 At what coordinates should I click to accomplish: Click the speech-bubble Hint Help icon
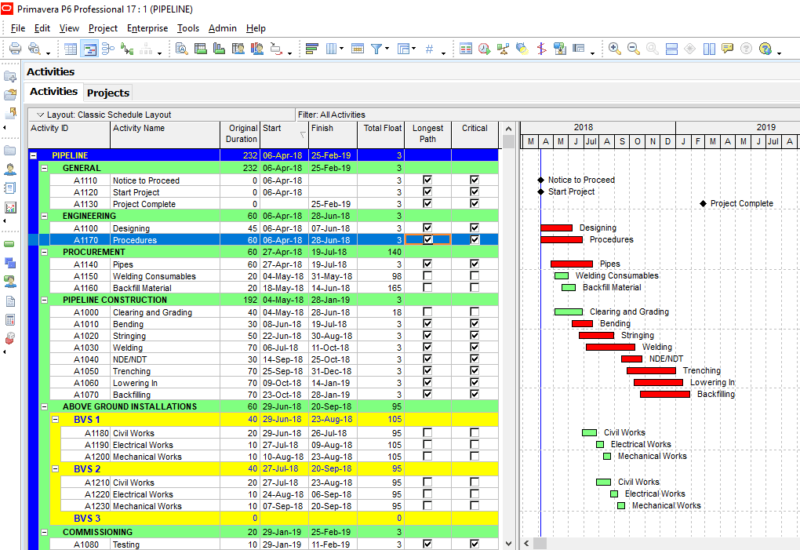[x=728, y=49]
